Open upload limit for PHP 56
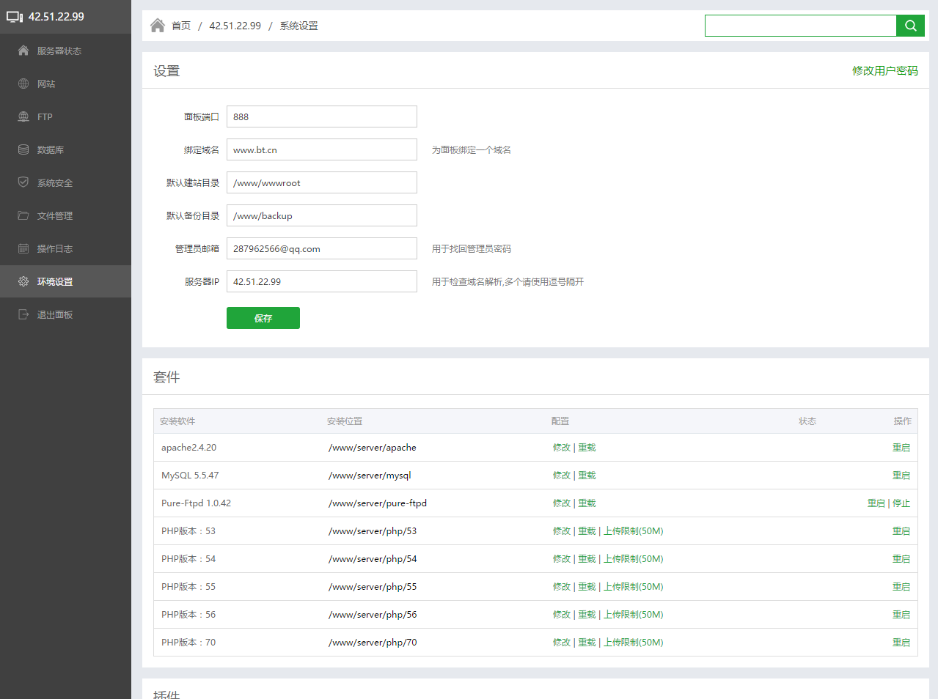Screen dimensions: 938x699 633,615
